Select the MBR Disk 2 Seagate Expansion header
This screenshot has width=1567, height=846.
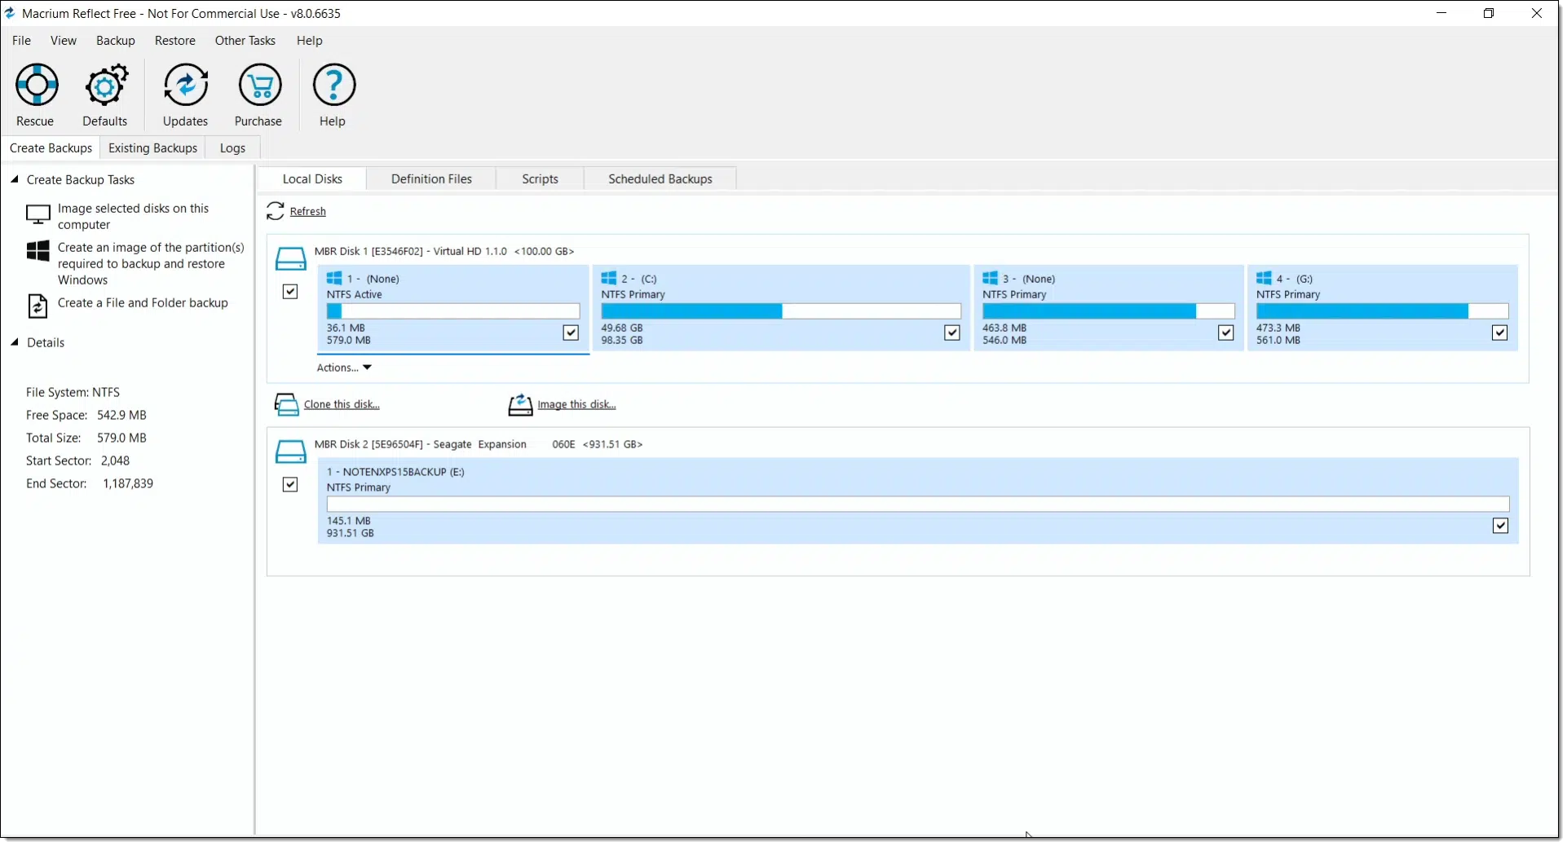479,445
